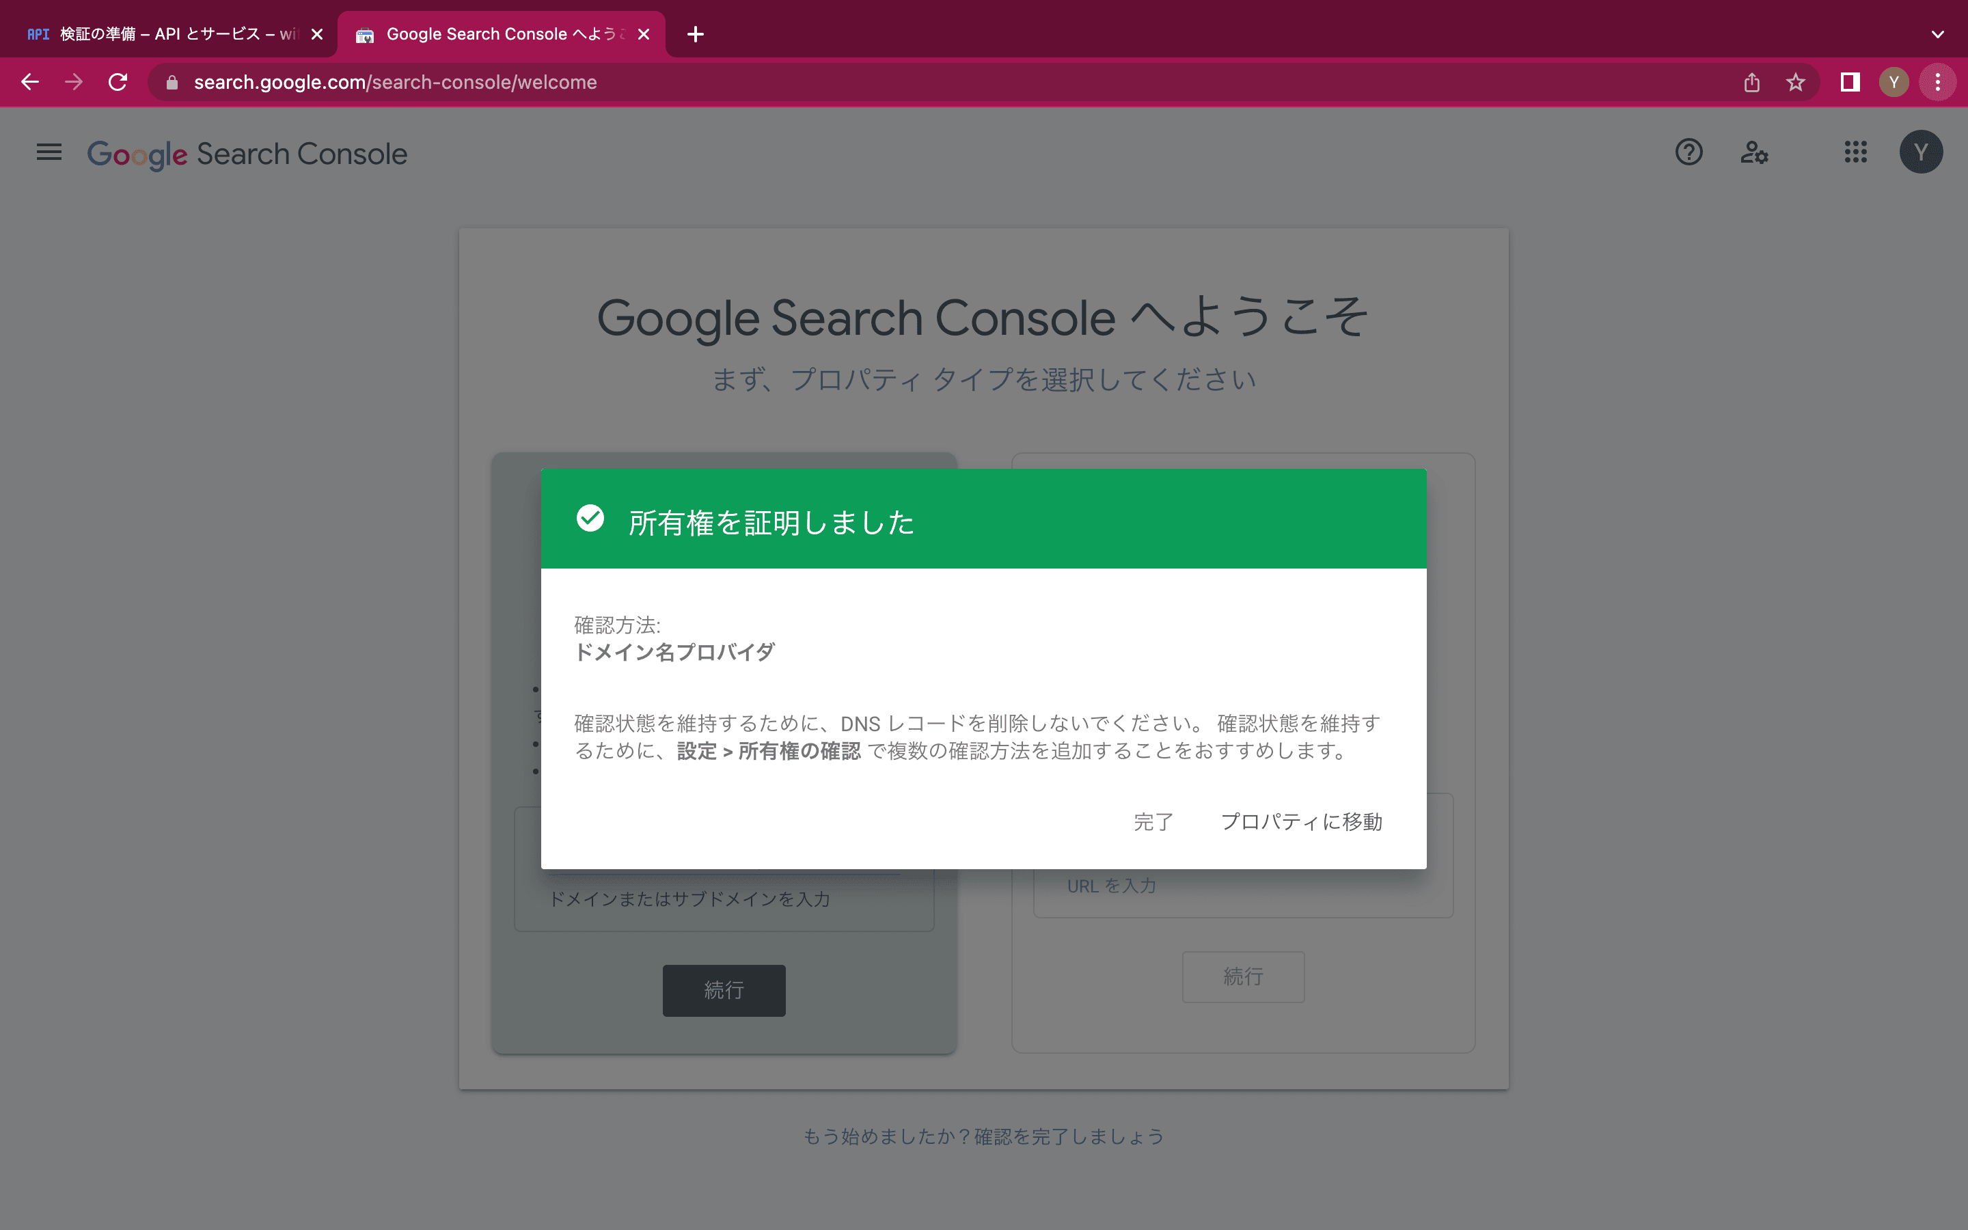Click the URL prefix 続行 button
Image resolution: width=1968 pixels, height=1230 pixels.
tap(1244, 976)
